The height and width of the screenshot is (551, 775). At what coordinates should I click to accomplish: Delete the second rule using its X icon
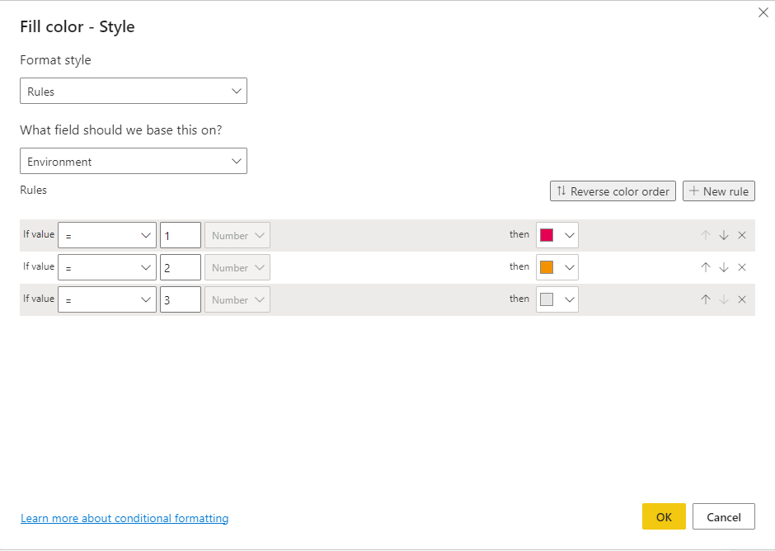pos(741,266)
